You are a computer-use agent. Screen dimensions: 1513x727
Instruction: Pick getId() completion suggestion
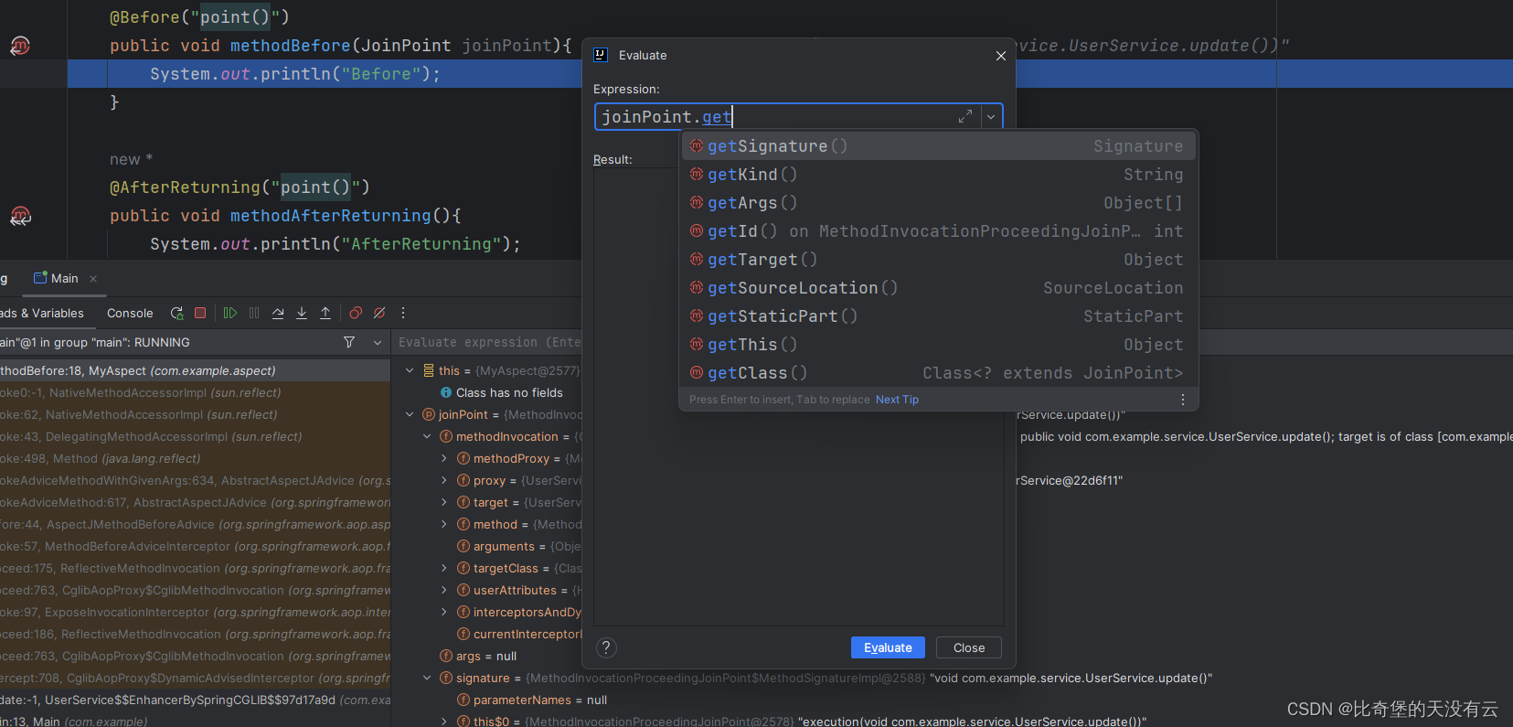coord(938,231)
